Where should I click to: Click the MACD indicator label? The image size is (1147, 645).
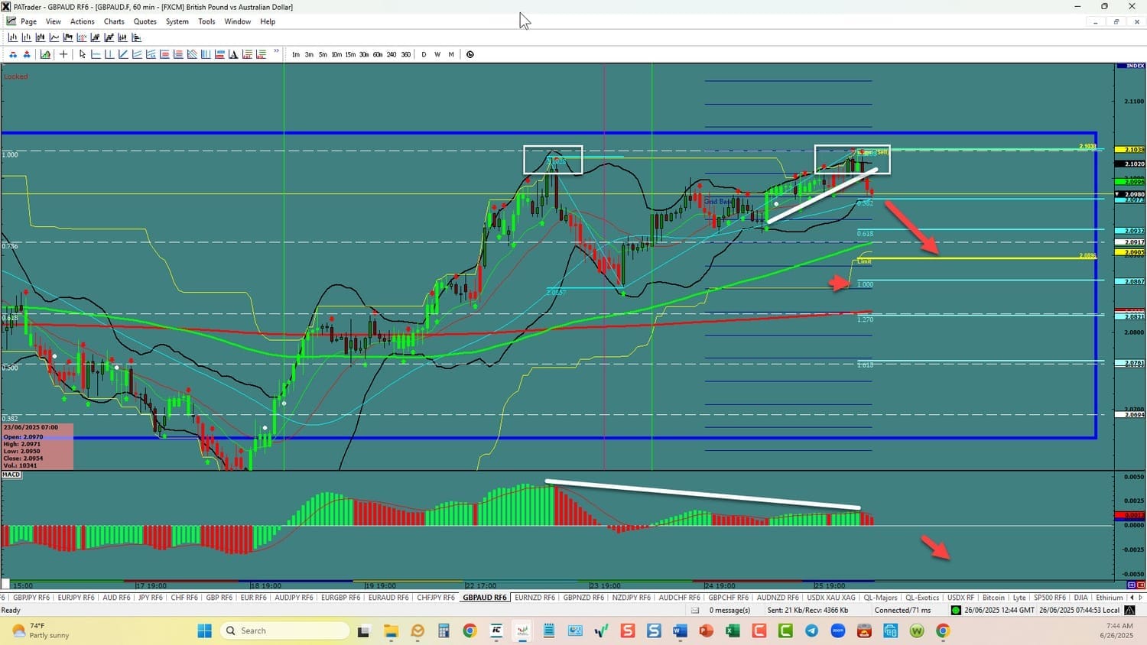tap(11, 475)
